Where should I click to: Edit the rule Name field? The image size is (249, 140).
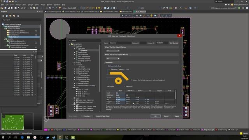120,43
